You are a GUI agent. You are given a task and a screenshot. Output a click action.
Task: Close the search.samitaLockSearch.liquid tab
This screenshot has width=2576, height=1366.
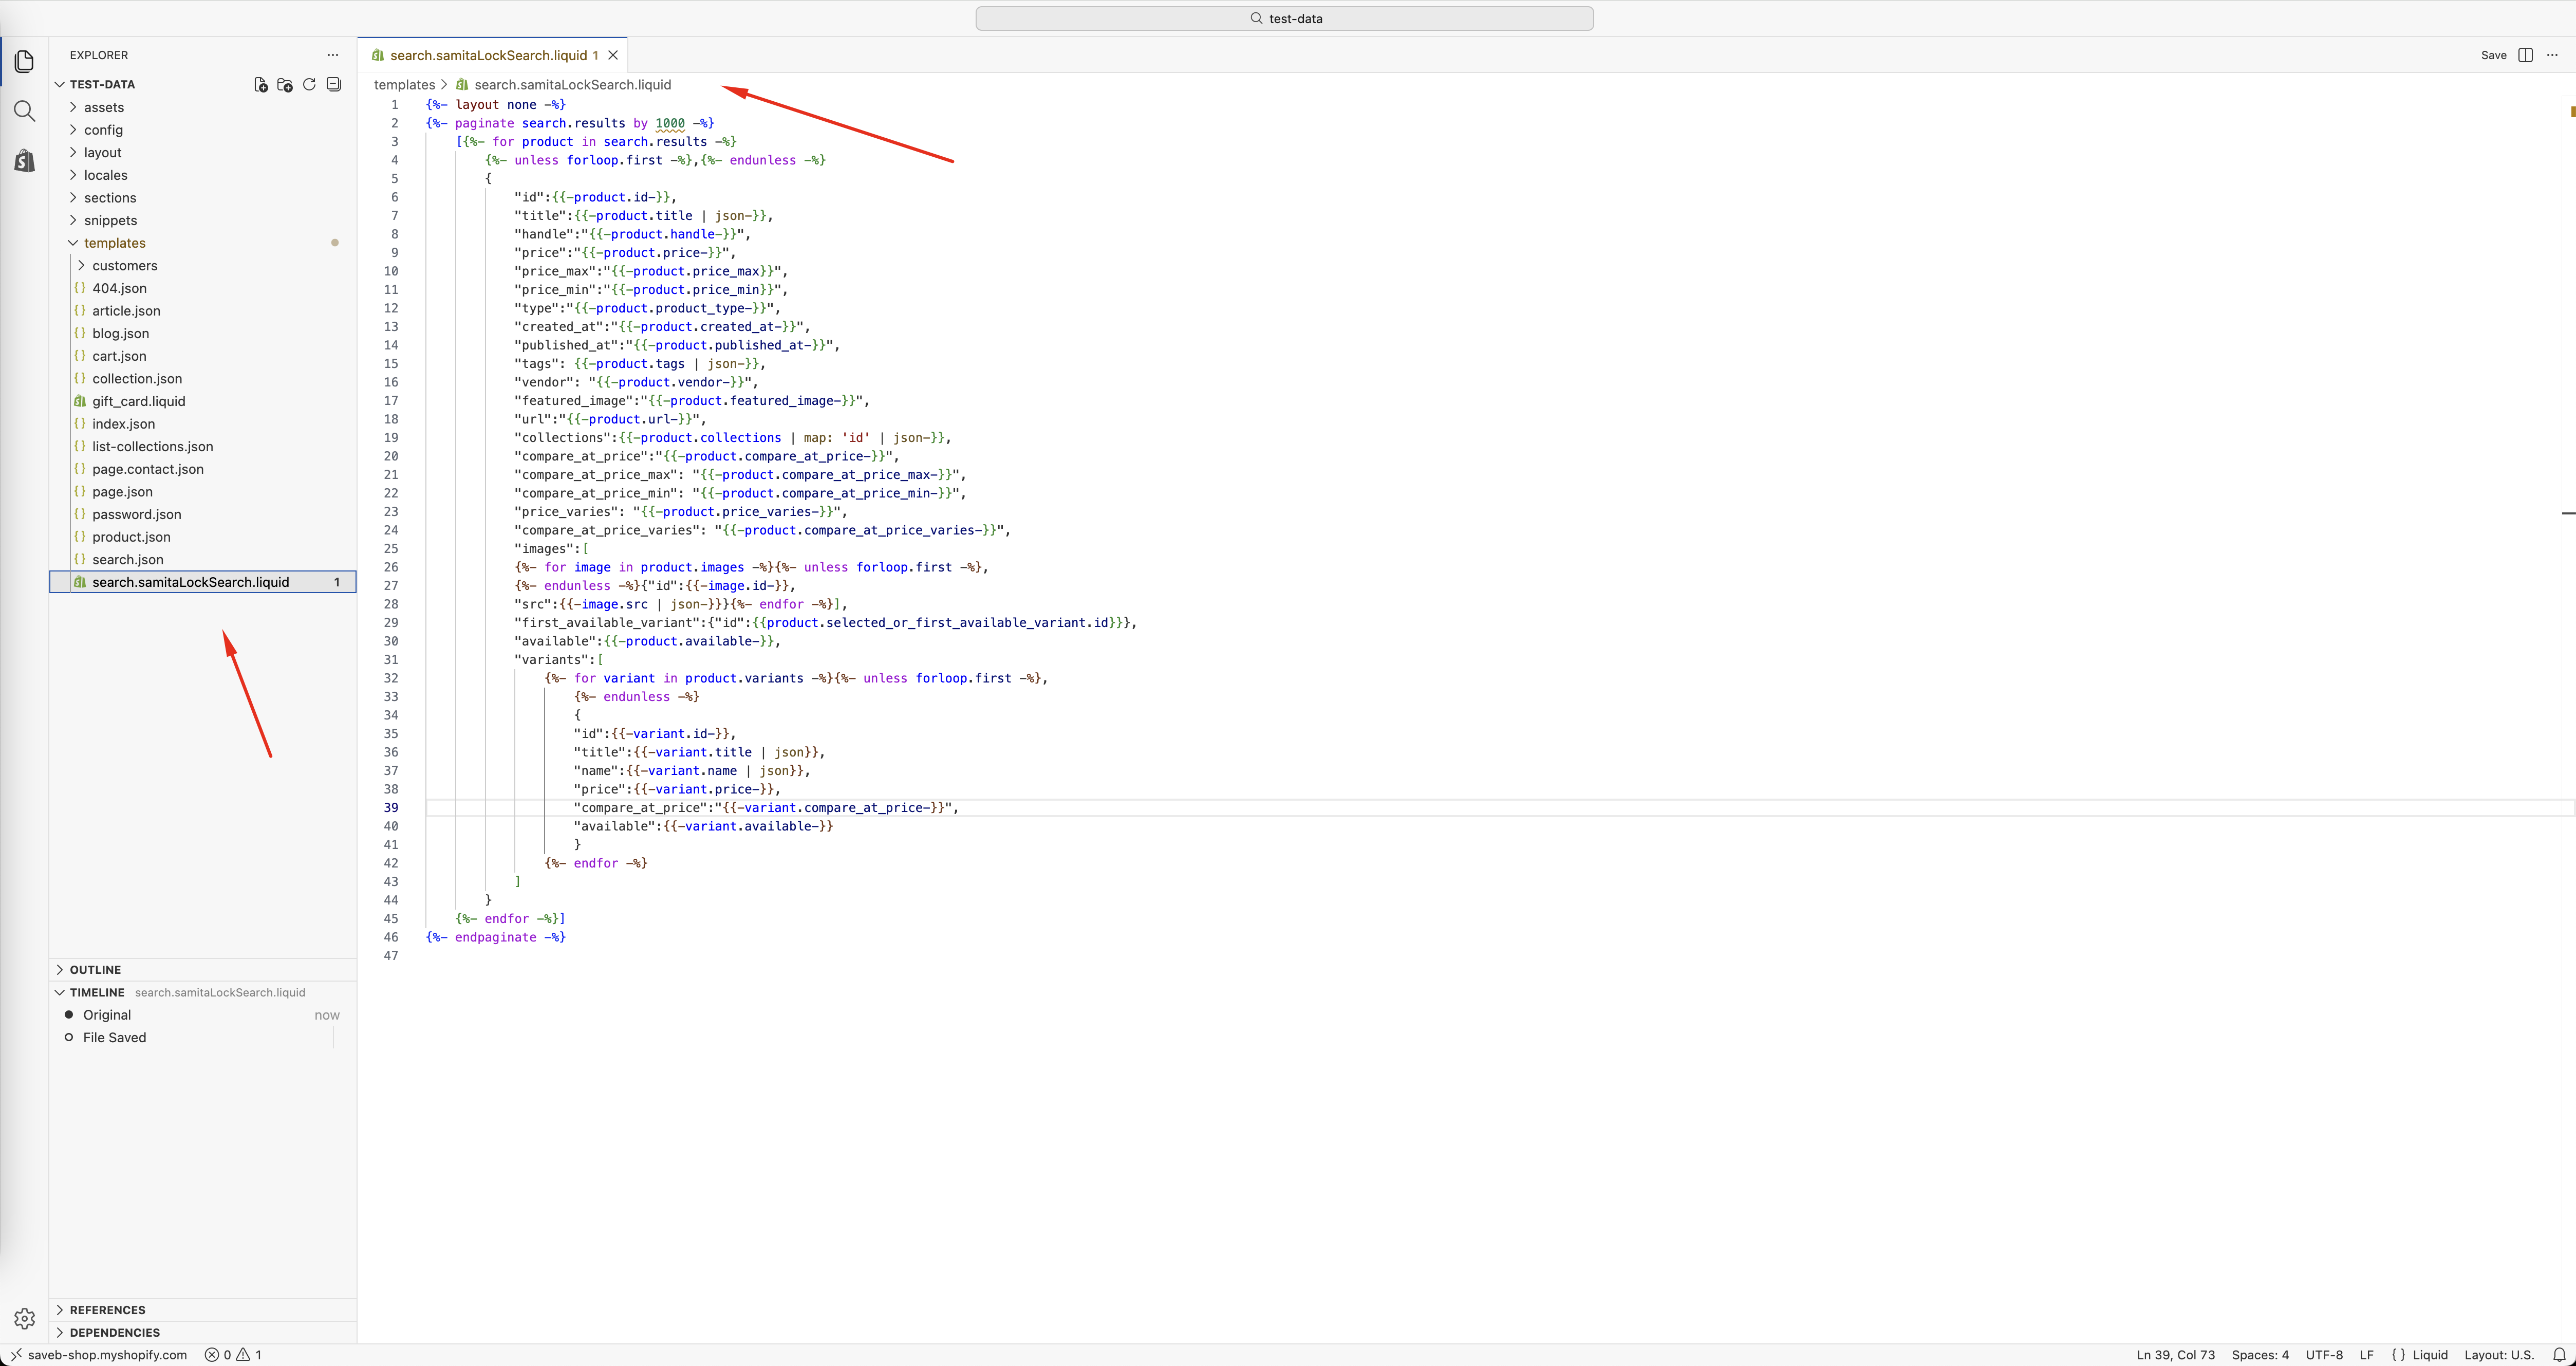click(613, 55)
